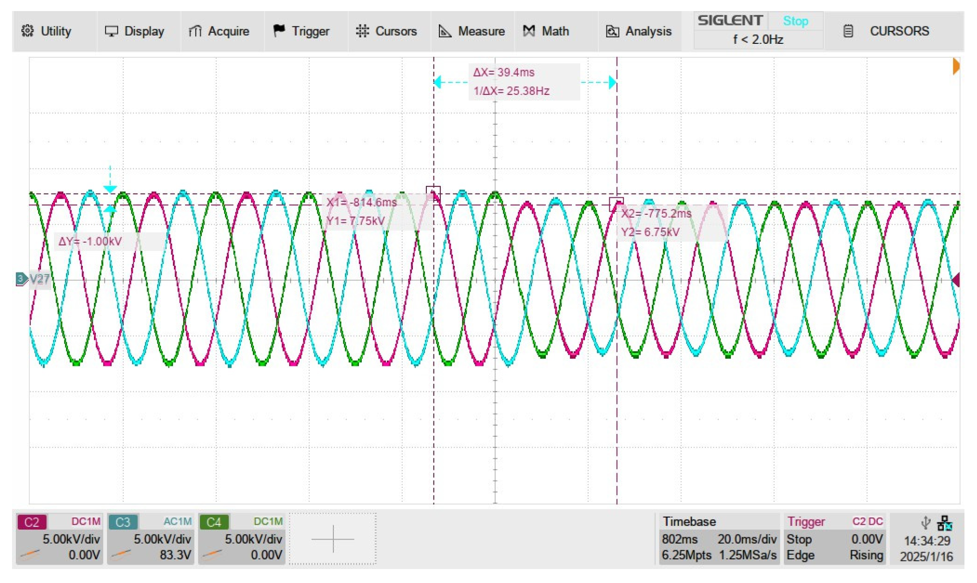
Task: Open the Trigger settings box
Action: point(834,539)
